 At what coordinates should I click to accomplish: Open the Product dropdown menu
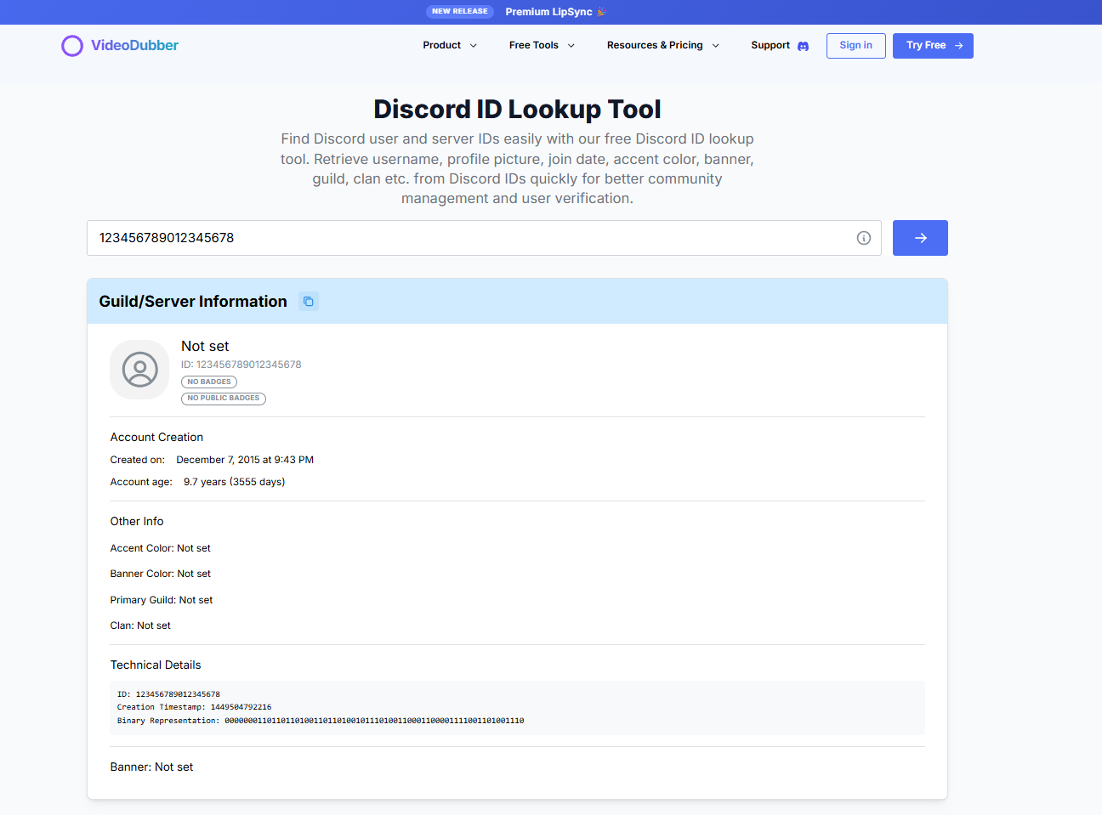[x=449, y=45]
